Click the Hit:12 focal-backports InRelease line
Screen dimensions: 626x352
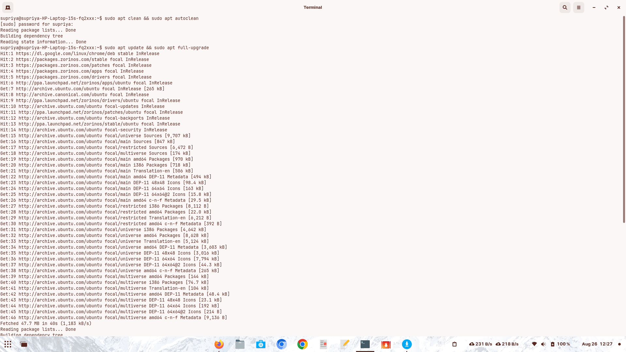point(85,118)
